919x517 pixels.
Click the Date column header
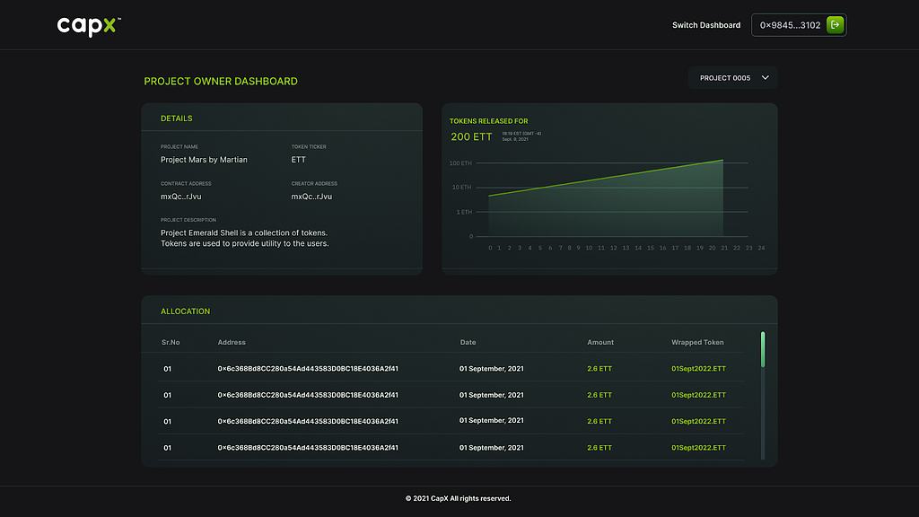click(x=468, y=342)
